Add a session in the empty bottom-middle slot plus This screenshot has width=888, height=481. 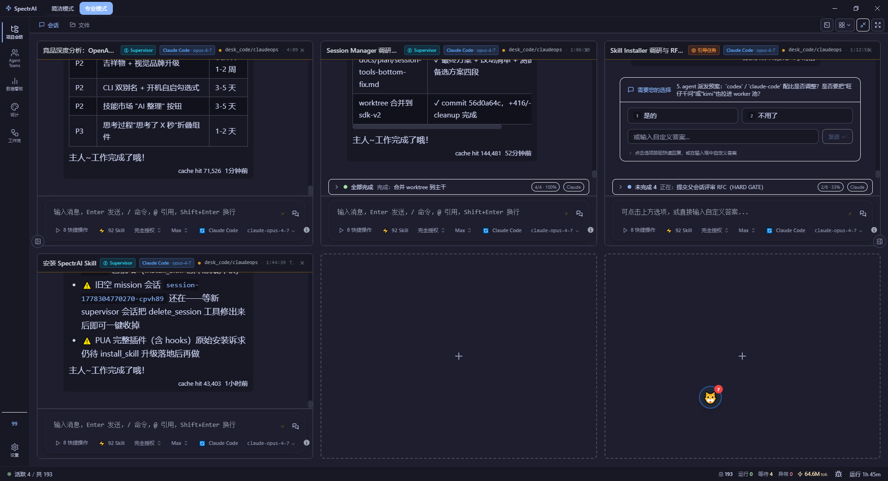click(x=459, y=356)
